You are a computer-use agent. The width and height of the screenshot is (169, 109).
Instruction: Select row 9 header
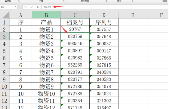(x=5, y=79)
